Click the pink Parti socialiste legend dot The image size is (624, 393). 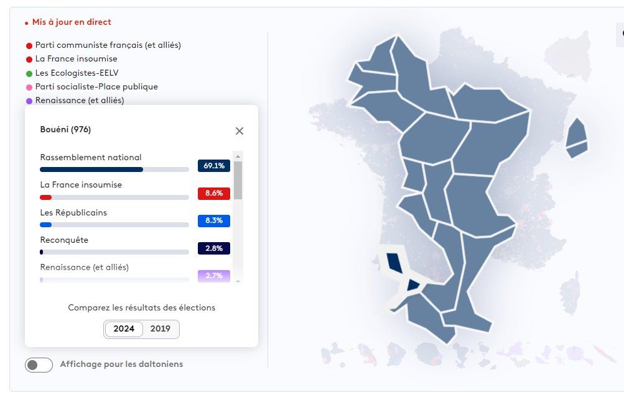click(x=29, y=88)
